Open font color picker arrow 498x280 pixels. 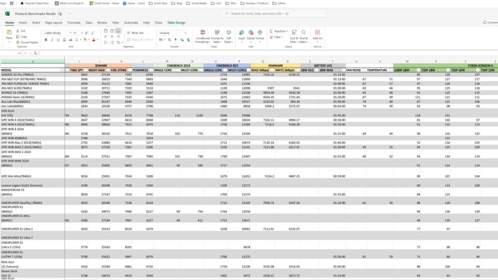(97, 40)
